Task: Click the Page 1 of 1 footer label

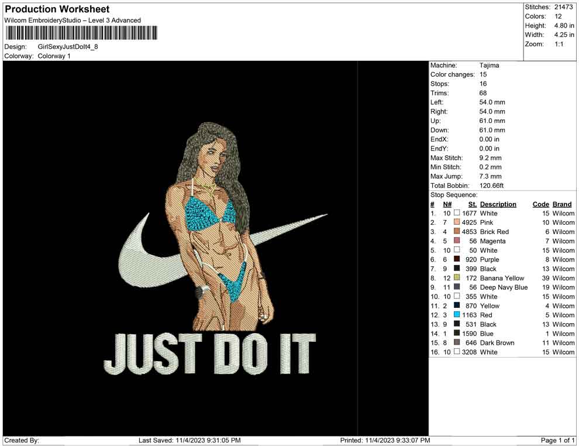Action: tap(558, 440)
